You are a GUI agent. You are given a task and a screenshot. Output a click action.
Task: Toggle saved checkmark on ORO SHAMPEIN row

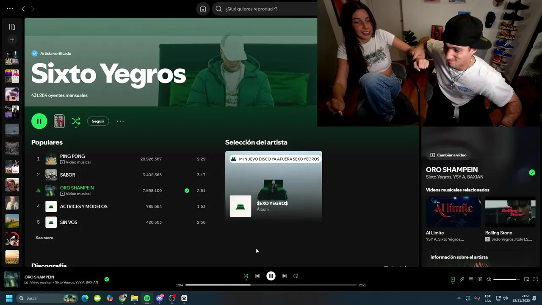click(187, 191)
